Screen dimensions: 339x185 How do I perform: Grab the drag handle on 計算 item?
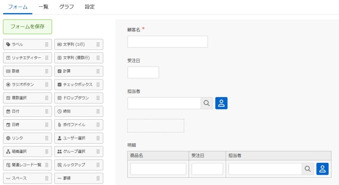coord(98,71)
